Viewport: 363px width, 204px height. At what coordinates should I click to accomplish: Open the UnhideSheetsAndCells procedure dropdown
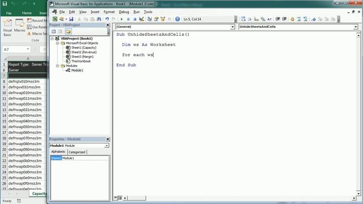coord(356,27)
